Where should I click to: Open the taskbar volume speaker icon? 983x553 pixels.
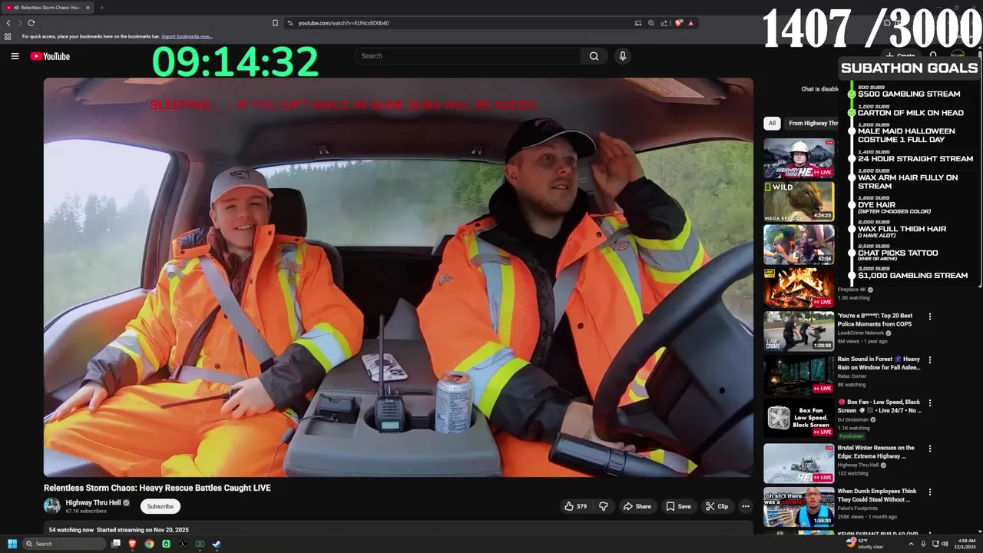945,544
